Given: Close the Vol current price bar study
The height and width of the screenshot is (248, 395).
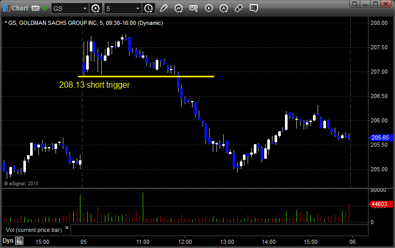Looking at the screenshot, I should coord(67,228).
